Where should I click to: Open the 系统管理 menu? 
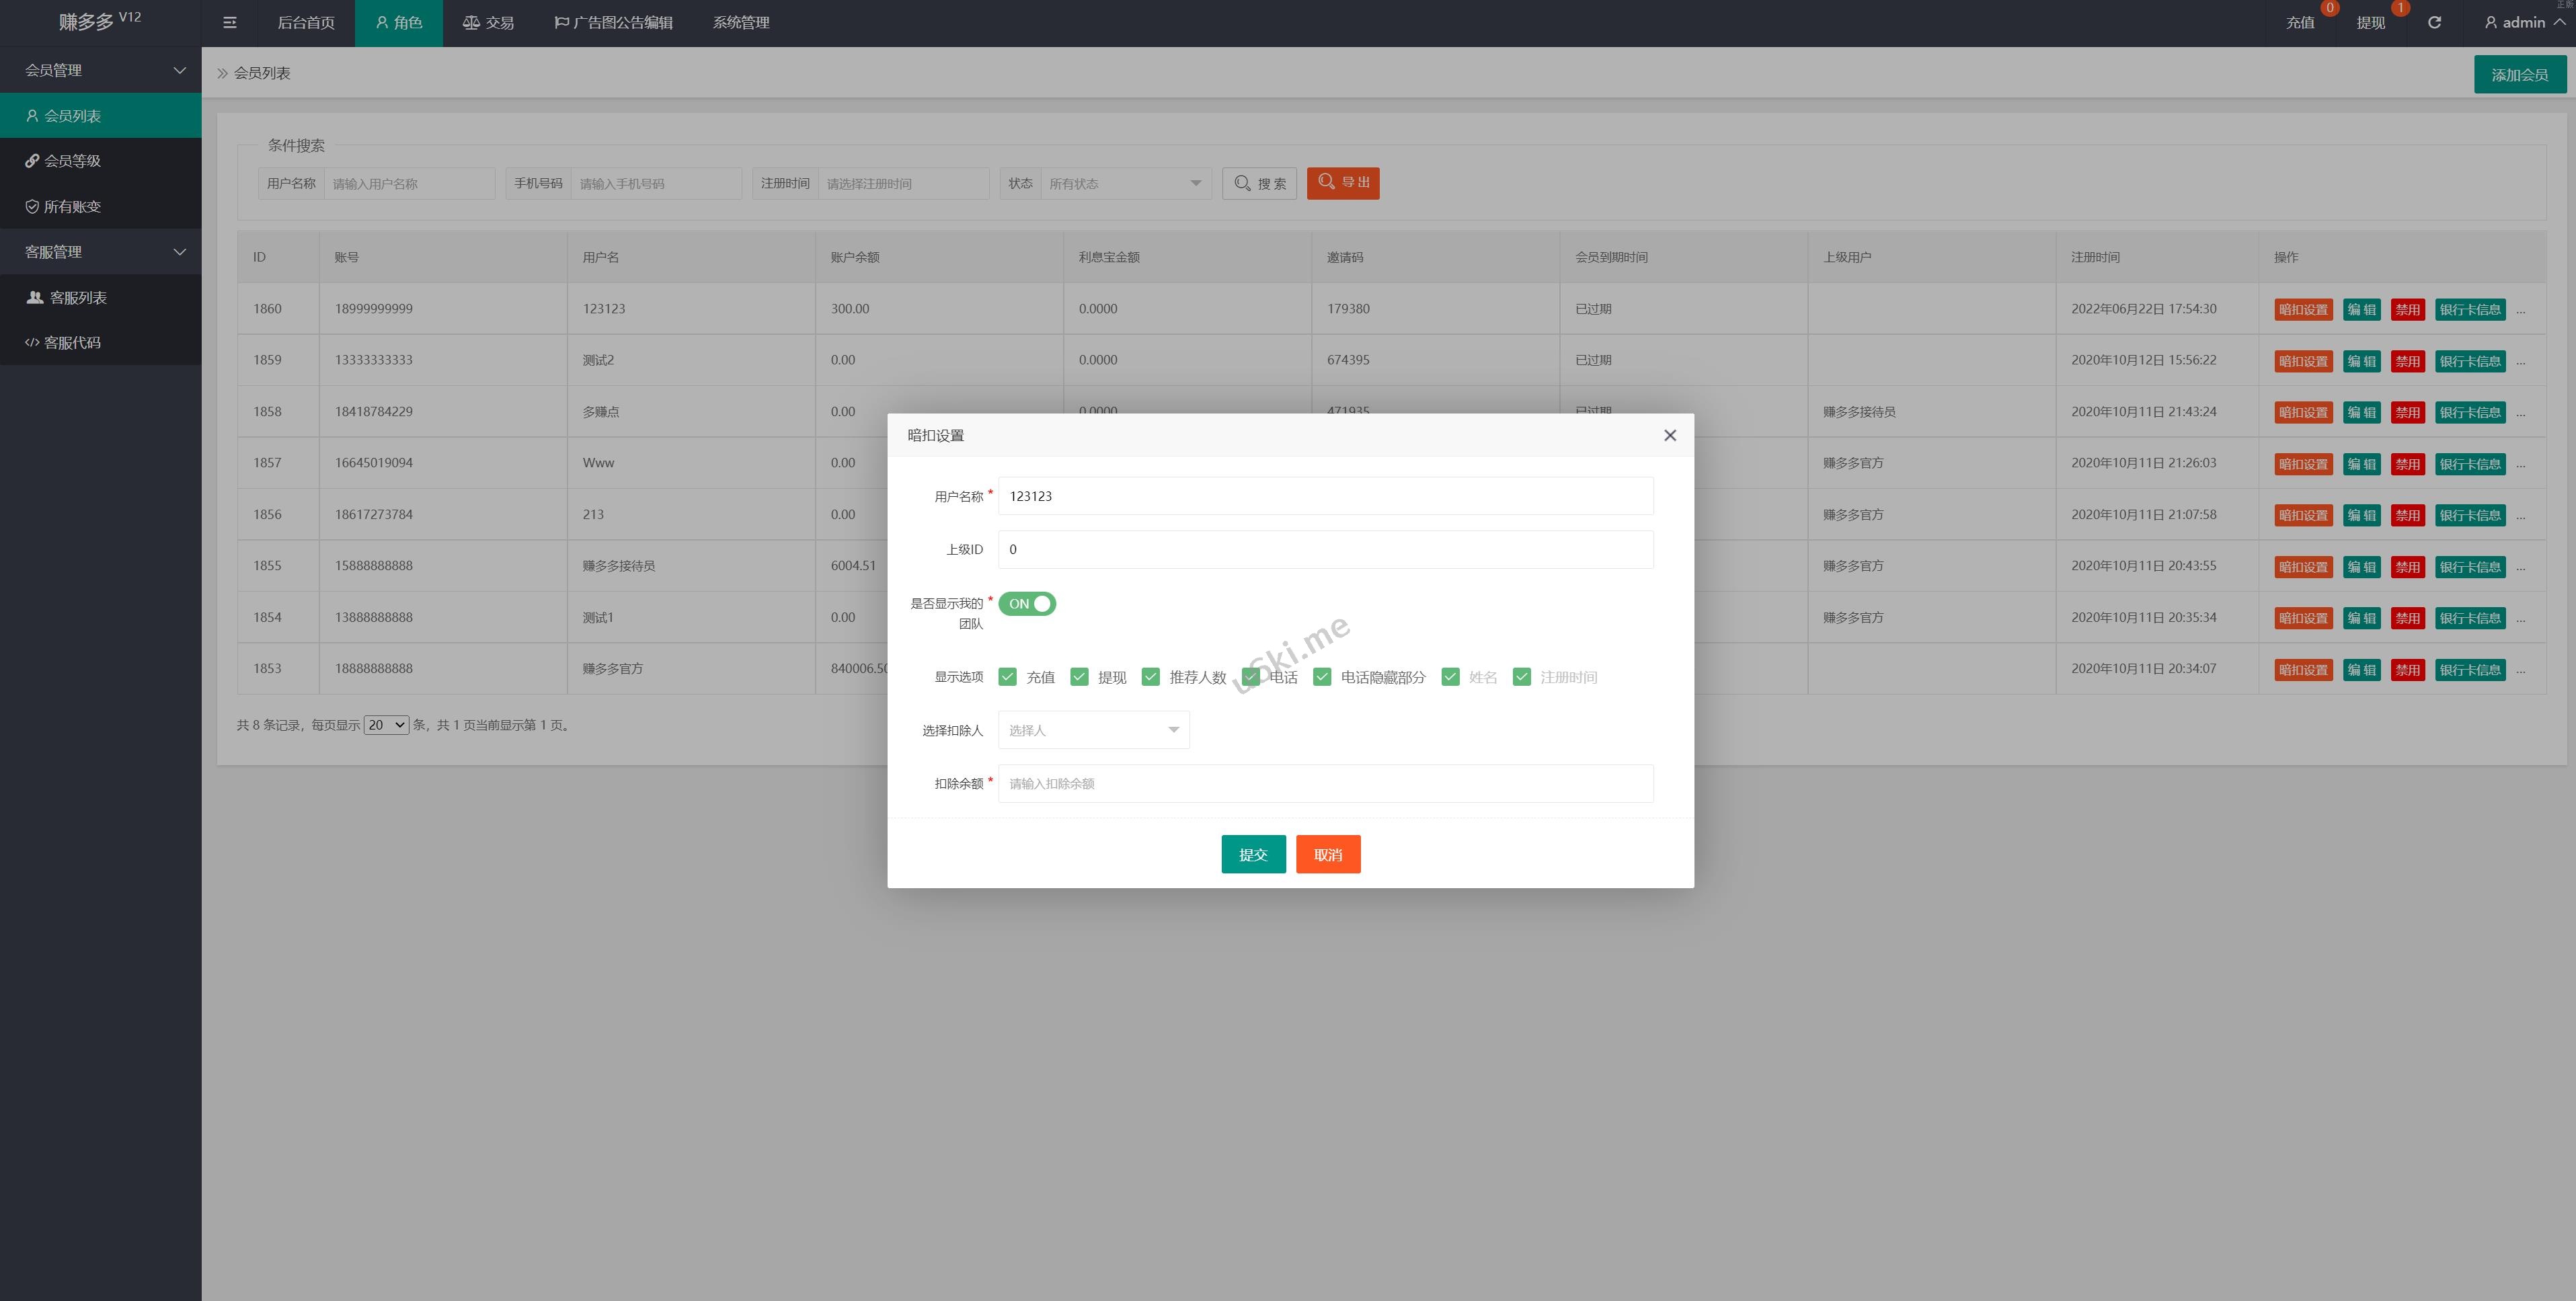coord(740,22)
